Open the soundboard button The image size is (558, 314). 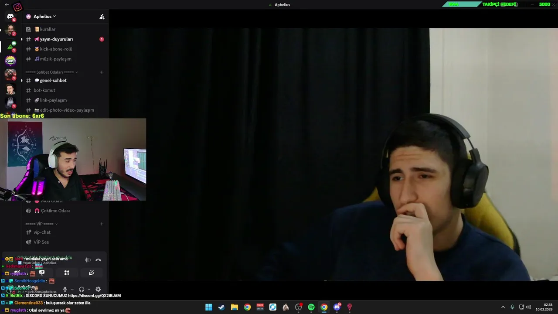tap(92, 273)
